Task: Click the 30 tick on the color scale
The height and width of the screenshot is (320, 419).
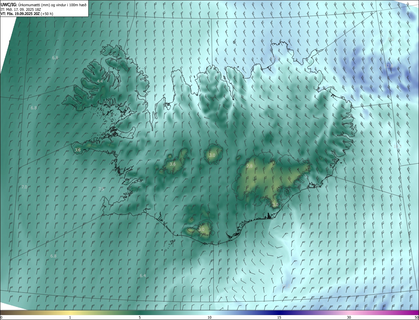Action: (349, 317)
